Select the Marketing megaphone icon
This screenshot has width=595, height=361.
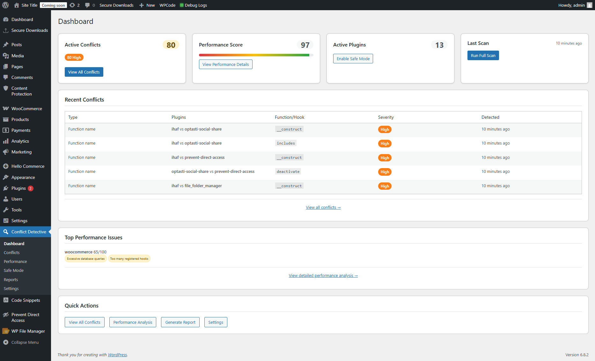pos(6,152)
